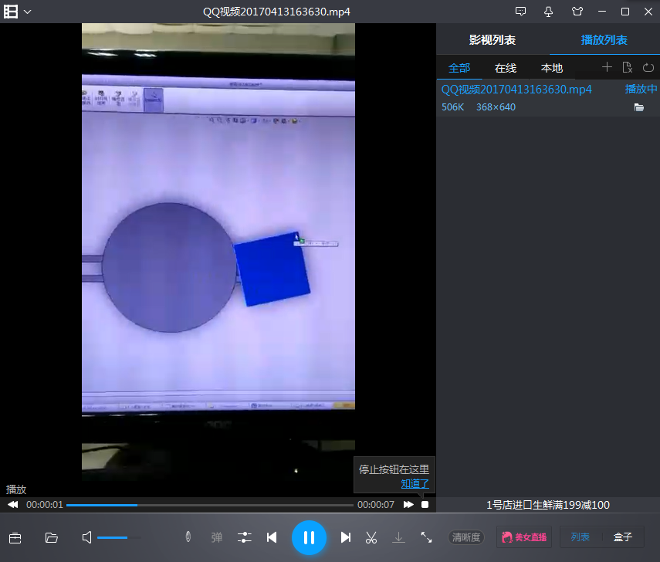
Task: Toggle the 列表 playlist panel
Action: (x=580, y=537)
